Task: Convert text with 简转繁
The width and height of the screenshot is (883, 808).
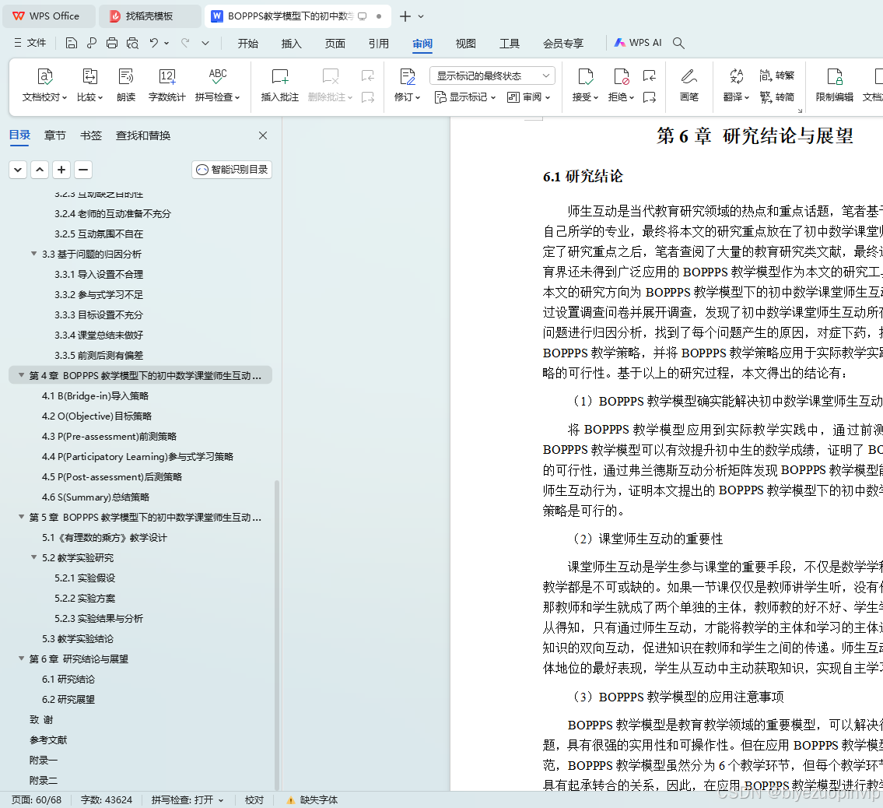Action: (776, 76)
